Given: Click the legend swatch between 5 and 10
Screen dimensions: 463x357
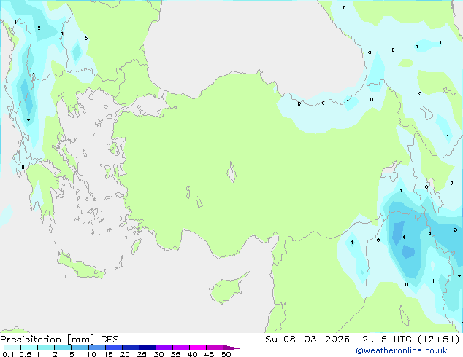Looking at the screenshot, I should (x=80, y=348).
